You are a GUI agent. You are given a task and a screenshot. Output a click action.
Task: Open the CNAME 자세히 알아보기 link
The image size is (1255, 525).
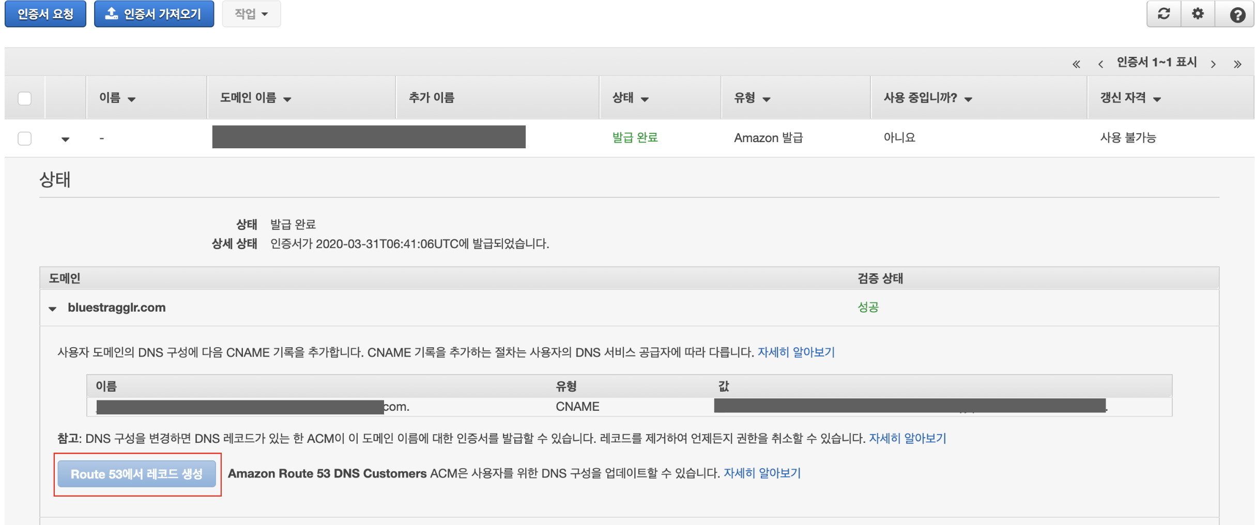pos(796,352)
